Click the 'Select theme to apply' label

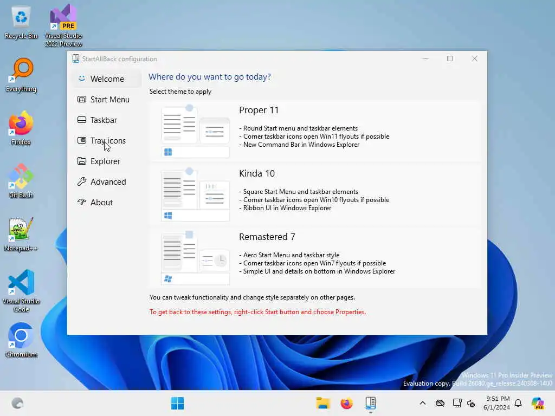180,92
